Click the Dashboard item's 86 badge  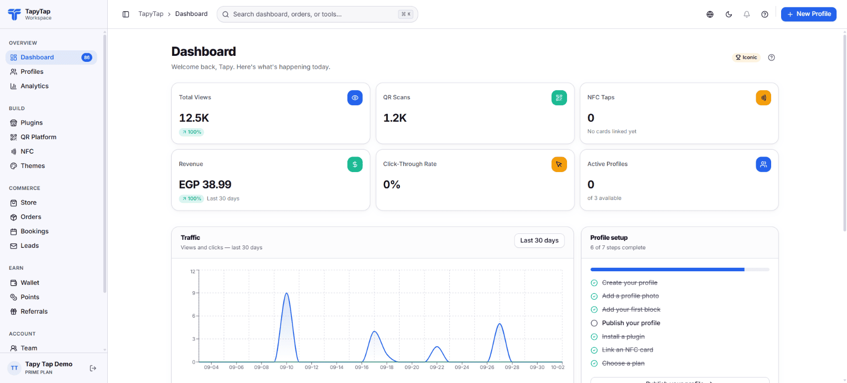pyautogui.click(x=87, y=57)
